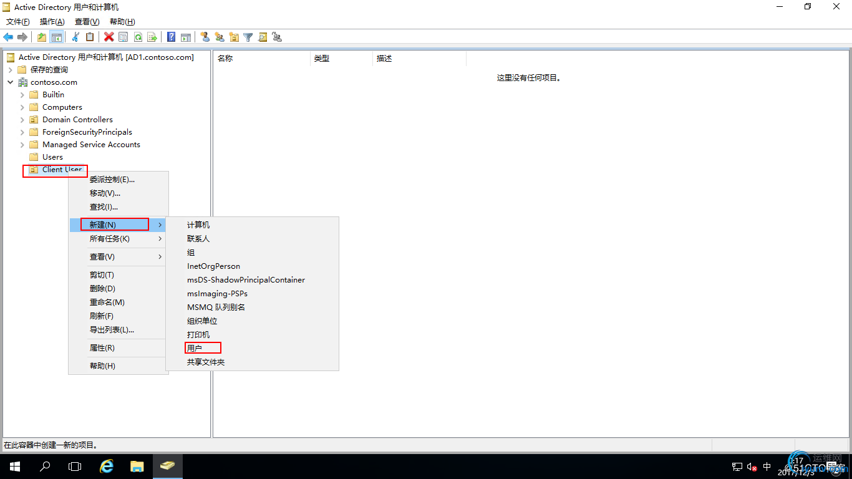Select 组织单位 in the New submenu

pyautogui.click(x=252, y=321)
